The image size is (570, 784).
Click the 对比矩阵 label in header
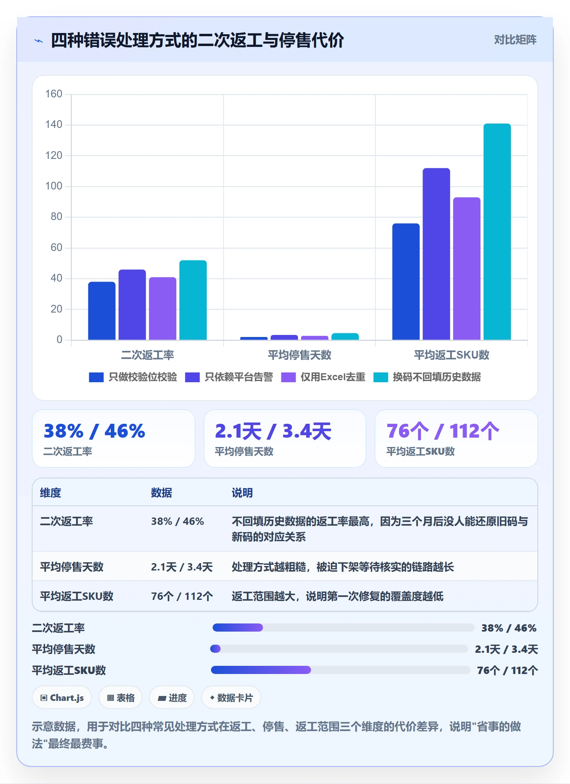coord(515,40)
